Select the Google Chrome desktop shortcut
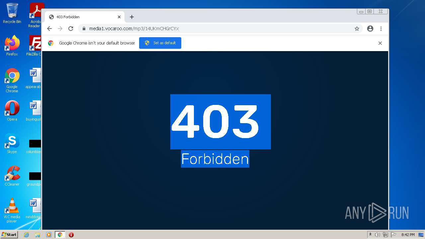The width and height of the screenshot is (425, 239). click(12, 80)
